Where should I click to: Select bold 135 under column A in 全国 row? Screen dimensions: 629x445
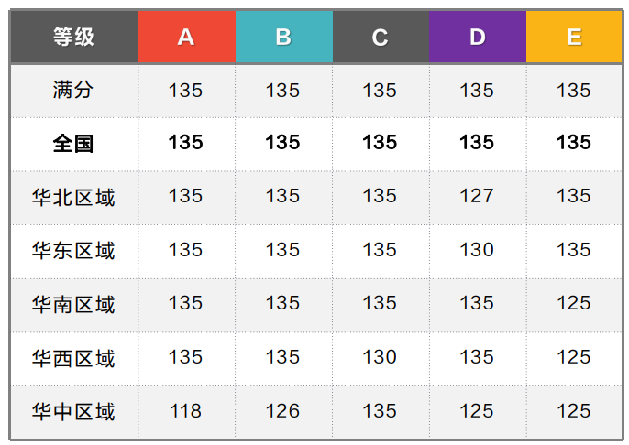(x=186, y=143)
